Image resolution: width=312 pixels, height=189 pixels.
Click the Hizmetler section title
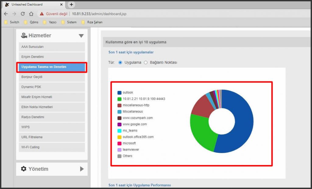coord(40,35)
